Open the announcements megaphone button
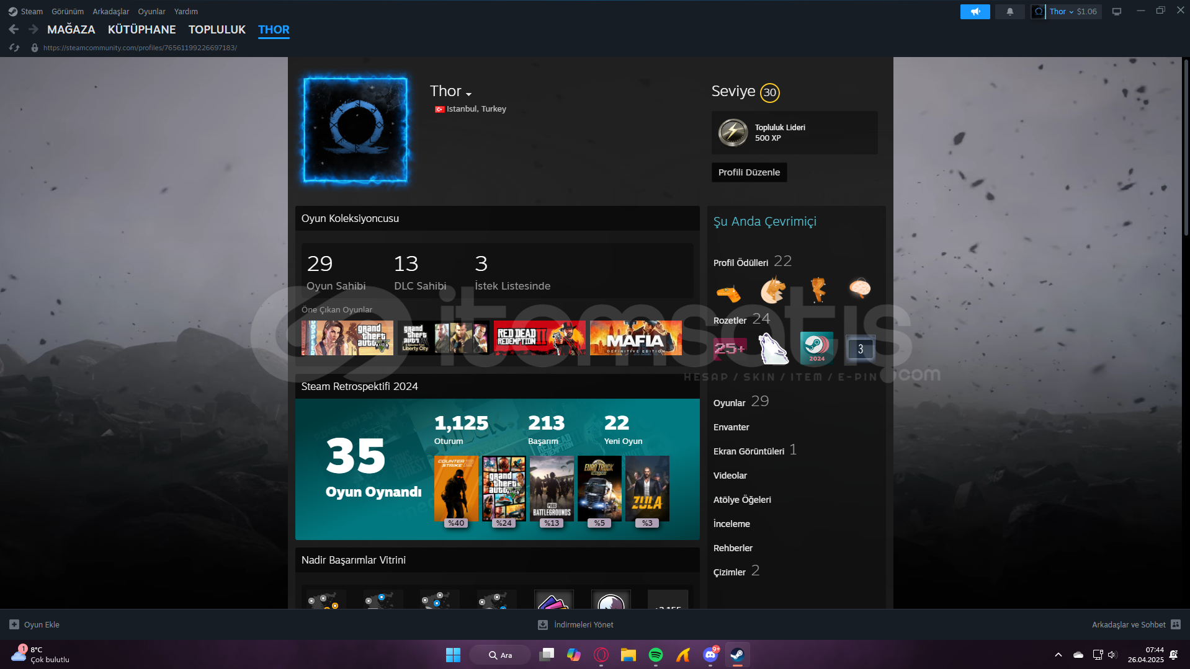Viewport: 1190px width, 669px height. pos(975,11)
